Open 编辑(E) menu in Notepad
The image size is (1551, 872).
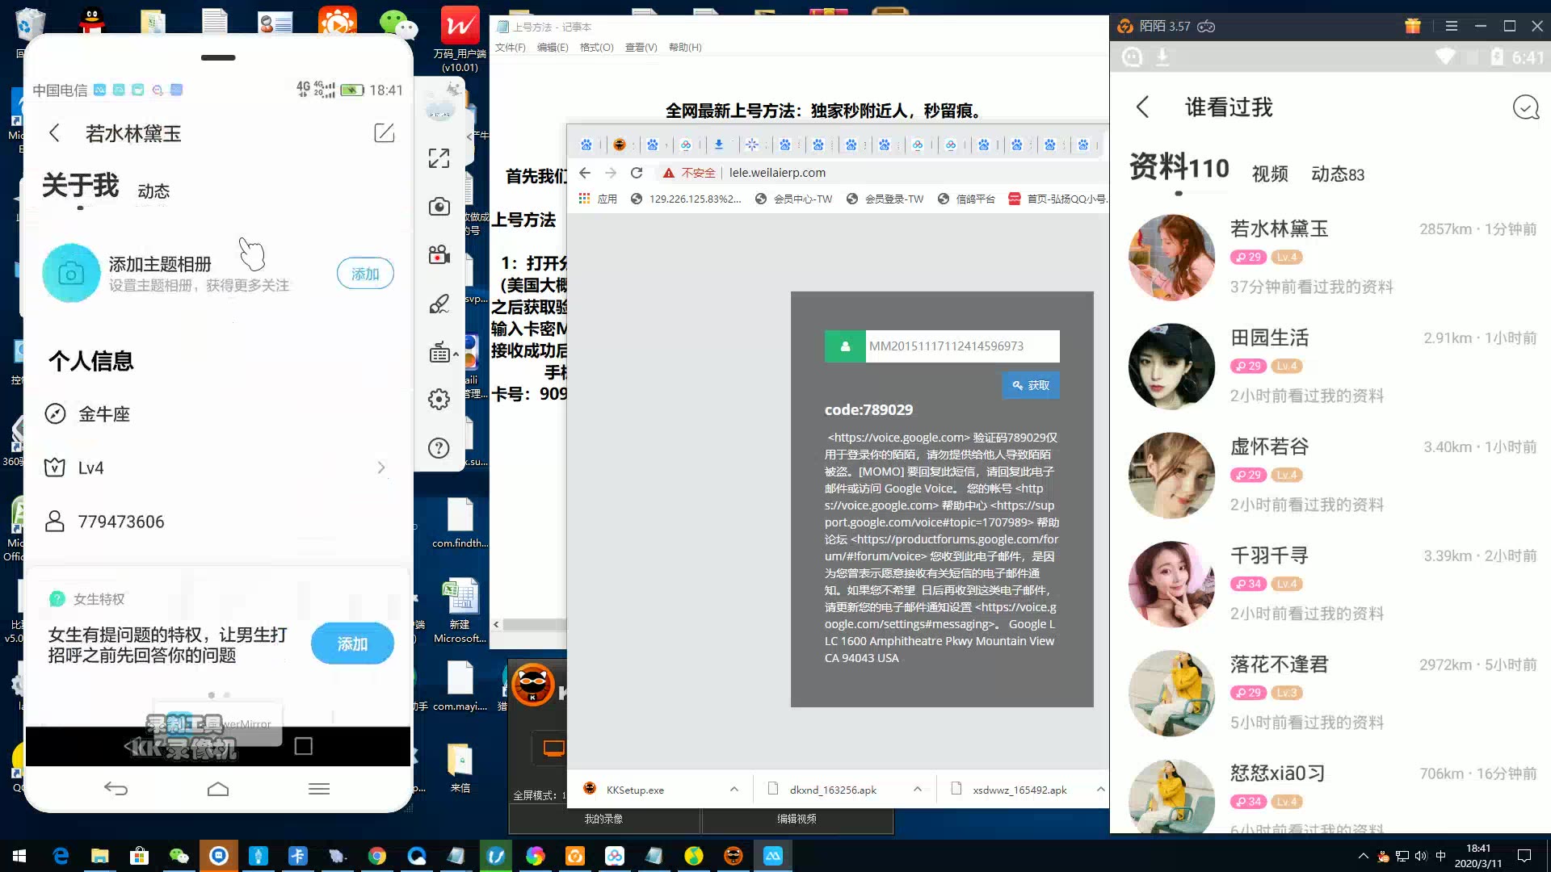(x=553, y=48)
